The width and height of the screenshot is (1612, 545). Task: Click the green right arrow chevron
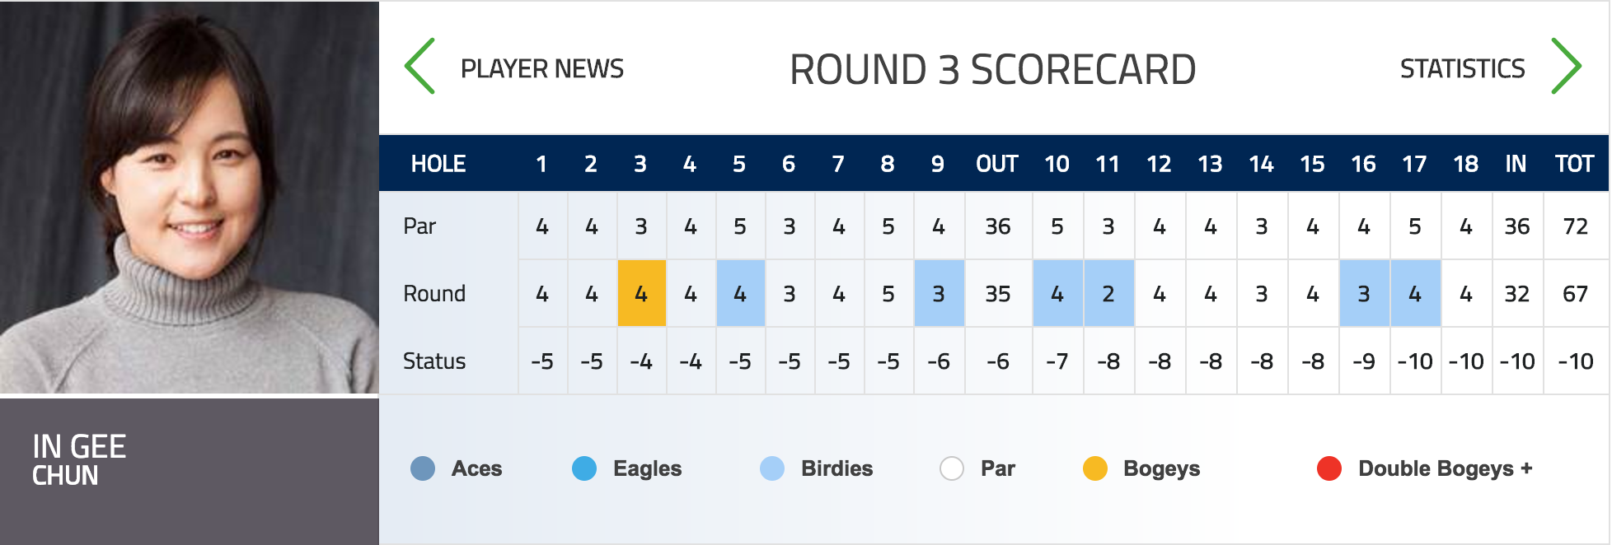click(x=1566, y=66)
